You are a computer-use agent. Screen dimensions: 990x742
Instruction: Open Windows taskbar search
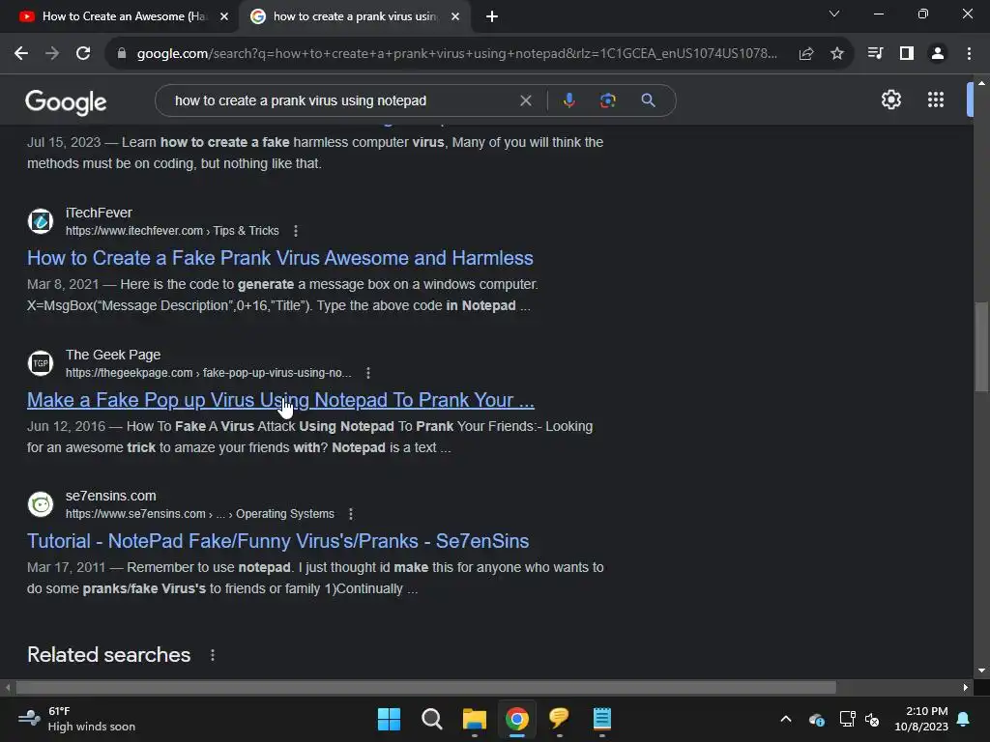432,719
